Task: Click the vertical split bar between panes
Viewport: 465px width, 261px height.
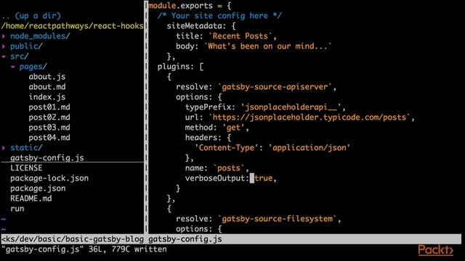Action: tap(146, 117)
